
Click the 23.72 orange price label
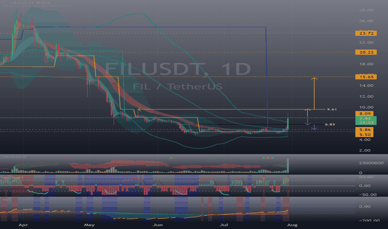click(x=366, y=33)
